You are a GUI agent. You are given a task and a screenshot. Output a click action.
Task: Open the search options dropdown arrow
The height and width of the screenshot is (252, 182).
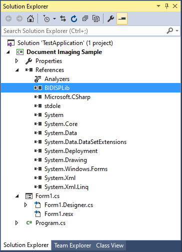coord(177,30)
